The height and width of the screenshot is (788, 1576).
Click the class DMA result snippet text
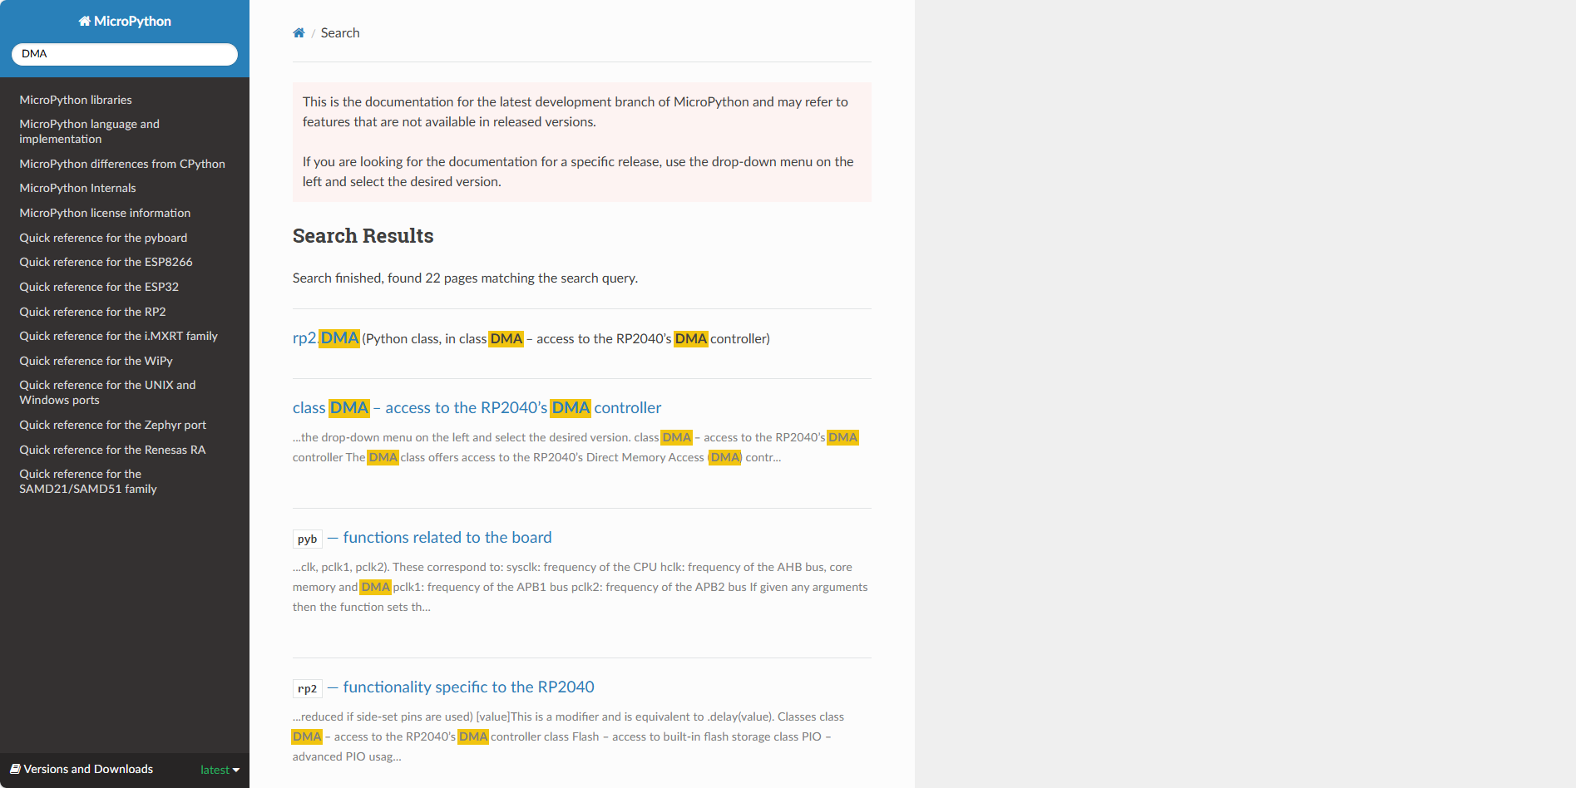click(x=576, y=447)
